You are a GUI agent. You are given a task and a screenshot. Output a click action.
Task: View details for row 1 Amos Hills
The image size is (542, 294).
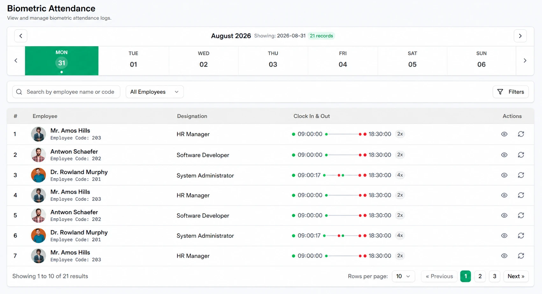504,134
